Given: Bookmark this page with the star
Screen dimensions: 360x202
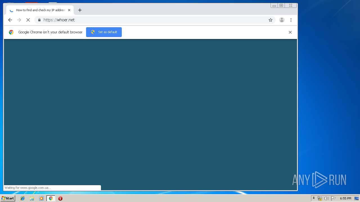Looking at the screenshot, I should click(x=271, y=20).
